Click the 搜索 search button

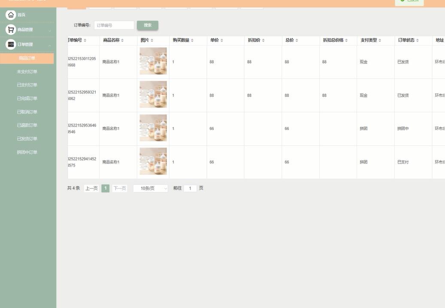click(148, 25)
